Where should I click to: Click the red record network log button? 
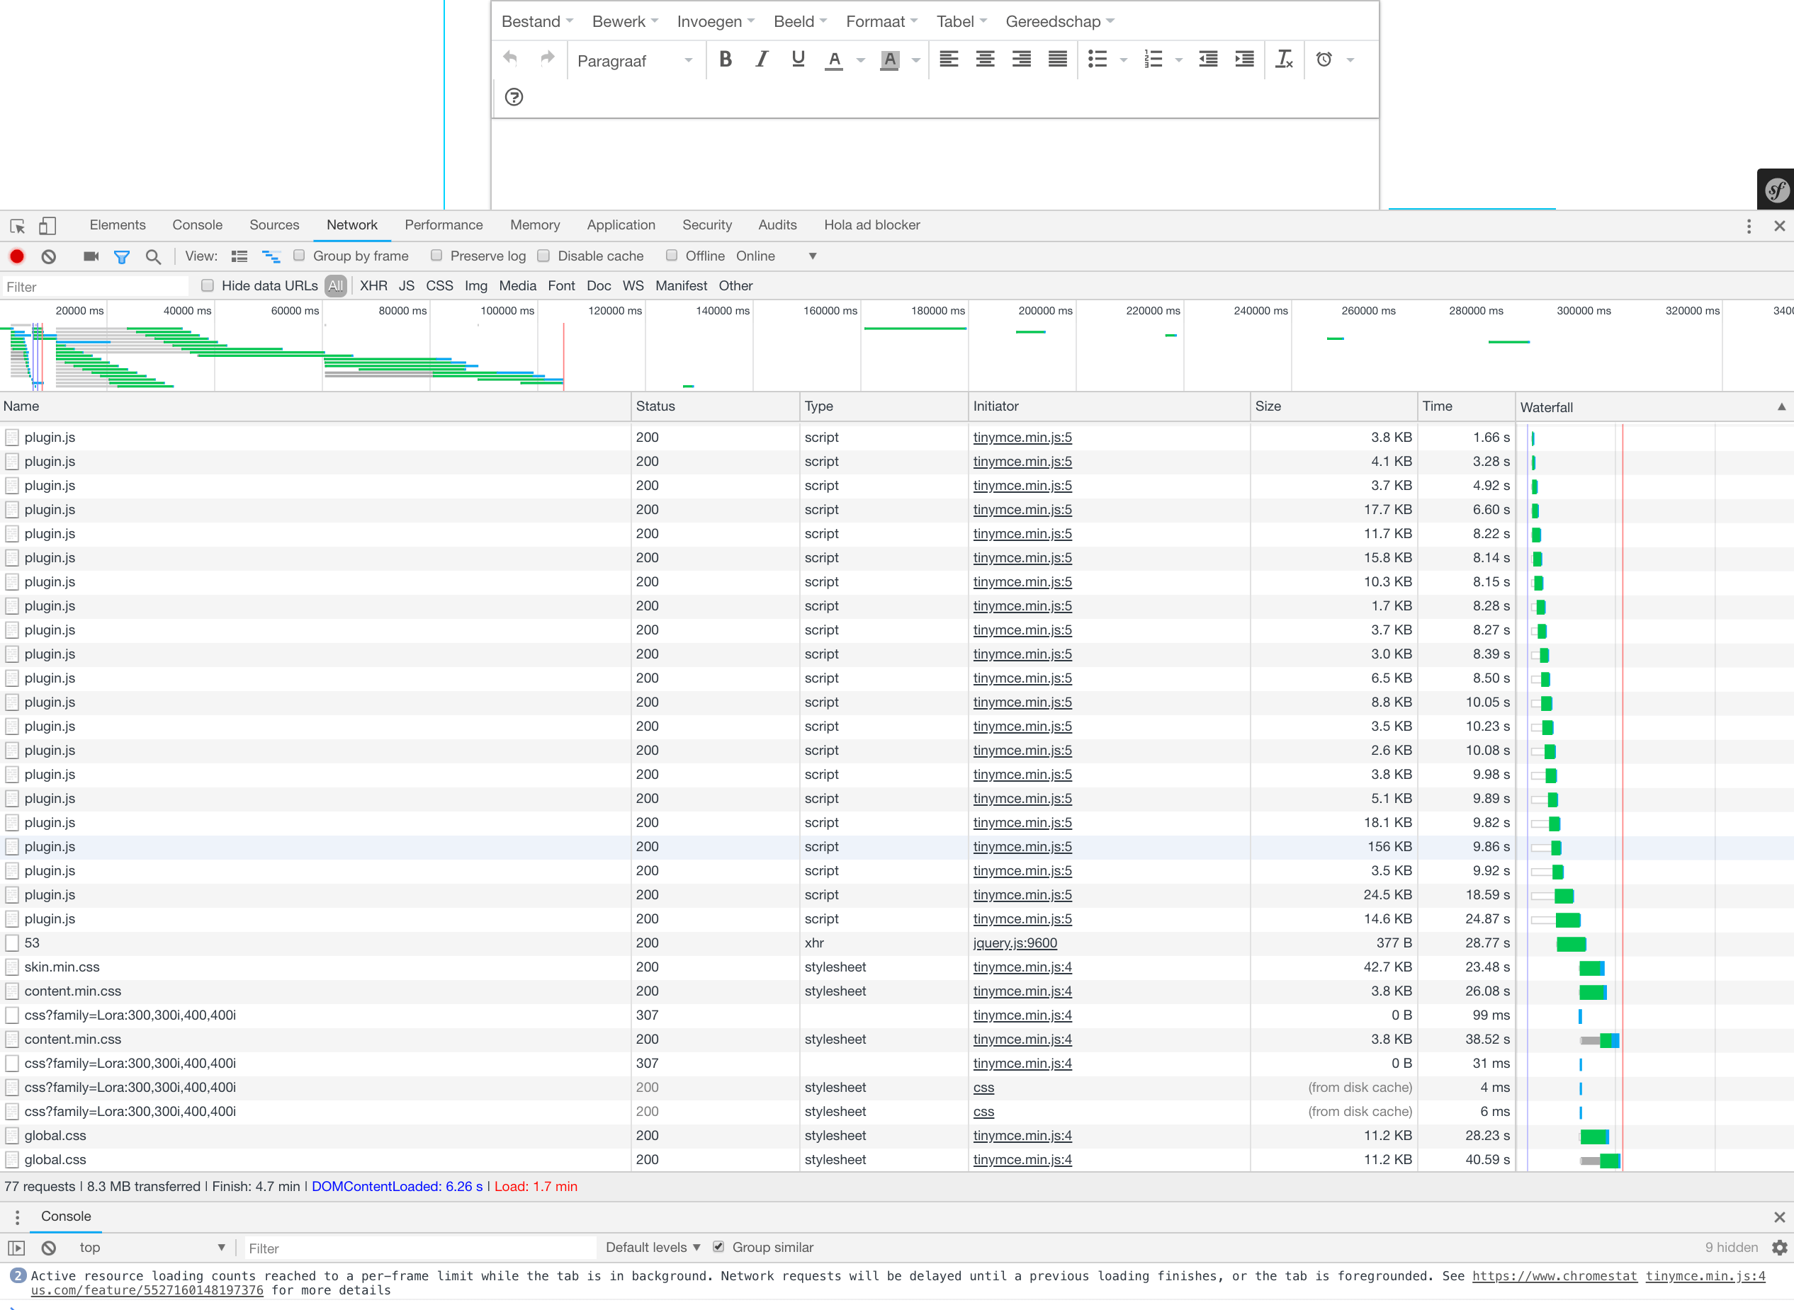pos(17,256)
